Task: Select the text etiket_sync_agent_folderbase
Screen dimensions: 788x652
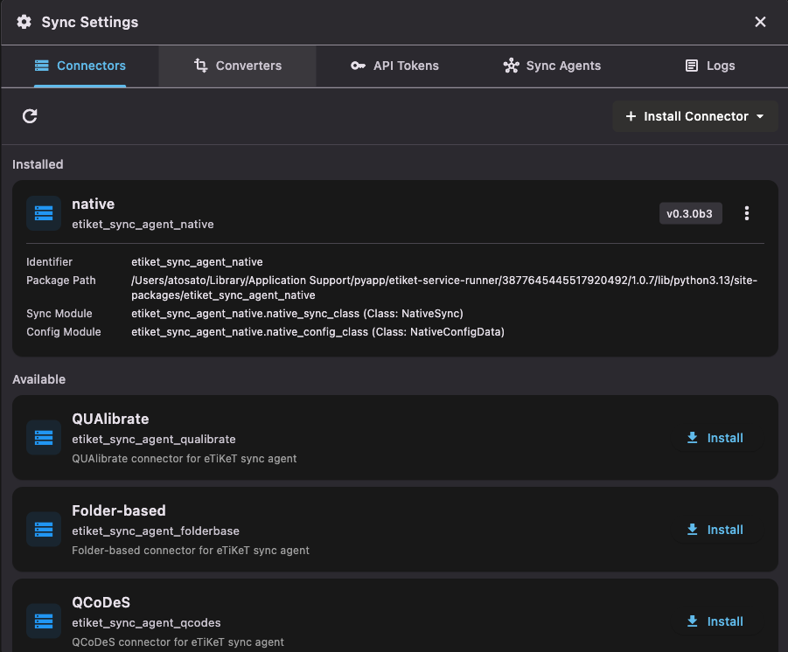Action: (x=156, y=531)
